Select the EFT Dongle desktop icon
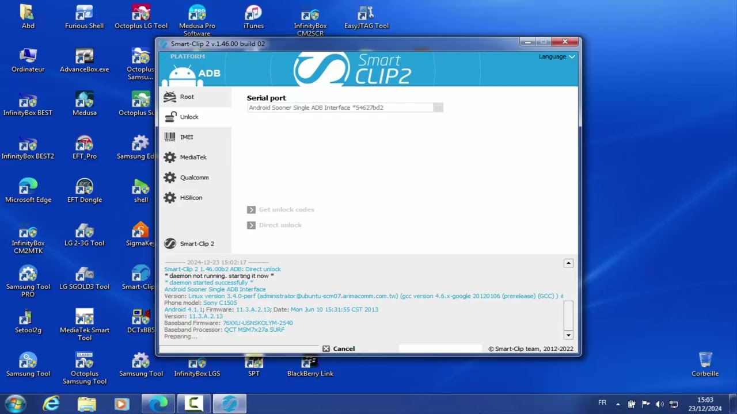Viewport: 737px width, 414px height. pos(84,191)
